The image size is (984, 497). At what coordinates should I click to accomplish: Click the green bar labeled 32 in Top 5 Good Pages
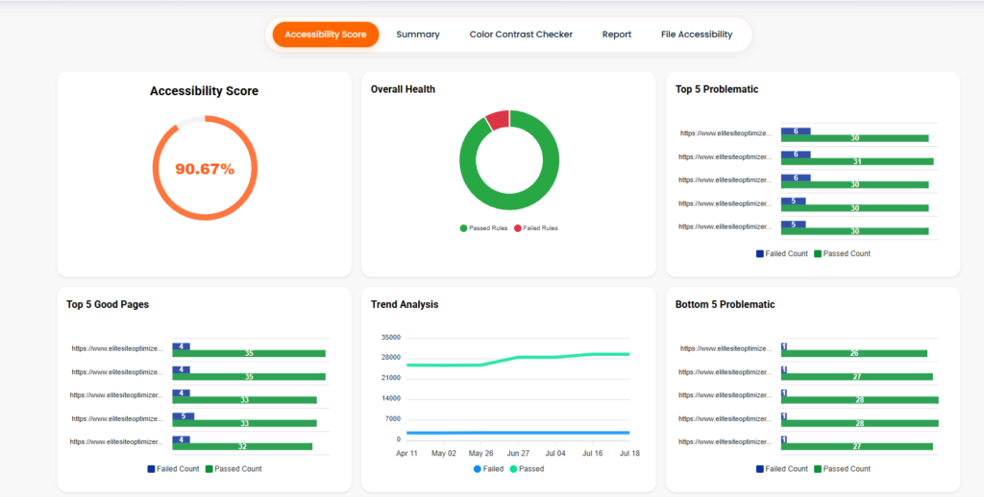click(242, 446)
